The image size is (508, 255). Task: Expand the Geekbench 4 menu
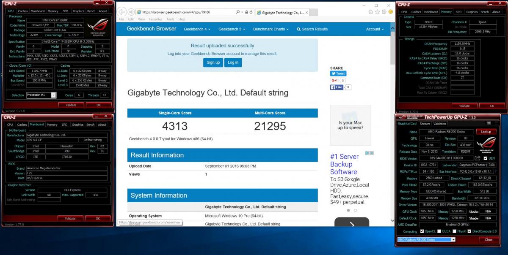point(197,29)
